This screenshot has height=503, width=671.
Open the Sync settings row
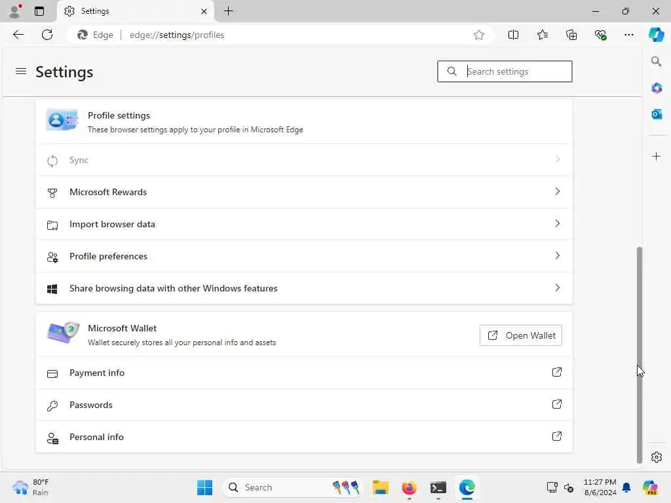(x=304, y=160)
